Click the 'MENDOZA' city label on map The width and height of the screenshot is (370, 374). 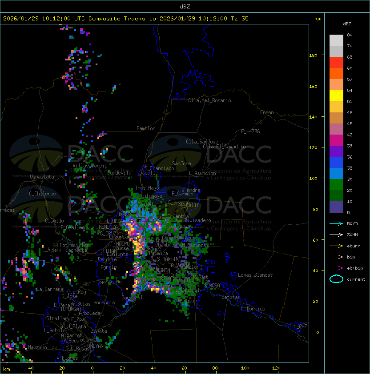108,227
